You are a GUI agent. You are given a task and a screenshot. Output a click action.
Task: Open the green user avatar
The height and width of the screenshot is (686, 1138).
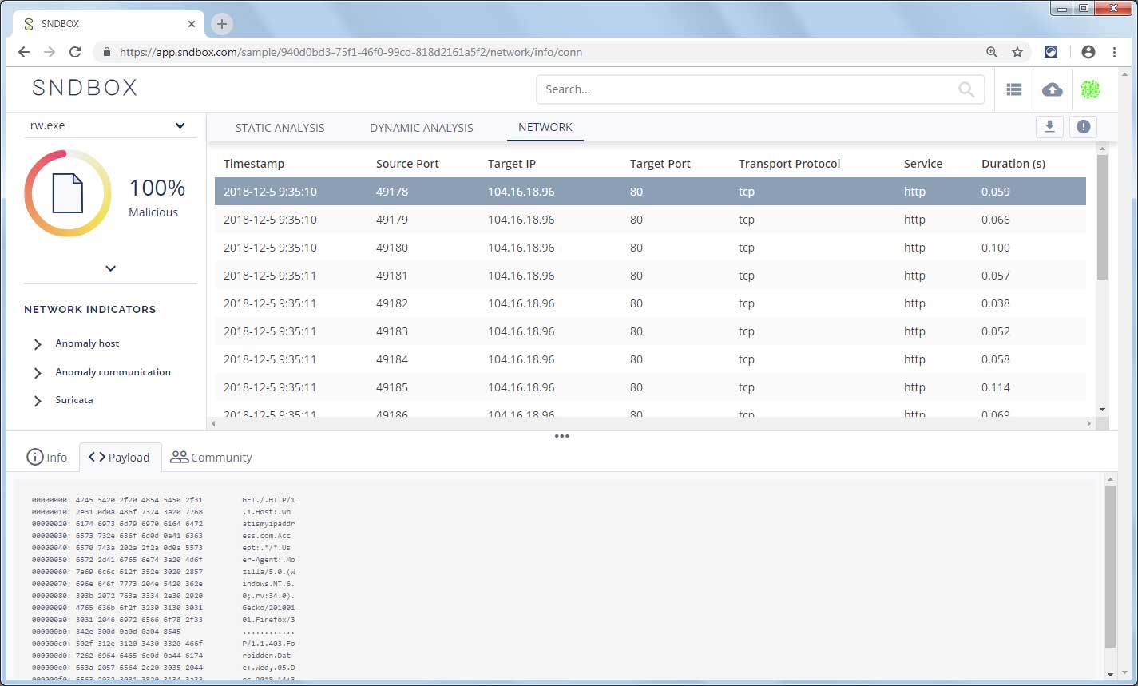coord(1090,89)
